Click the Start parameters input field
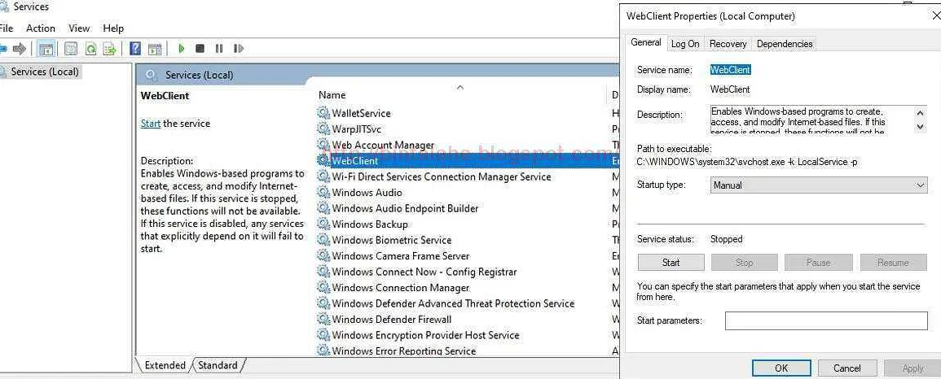Screen dimensions: 941x379 pos(825,320)
